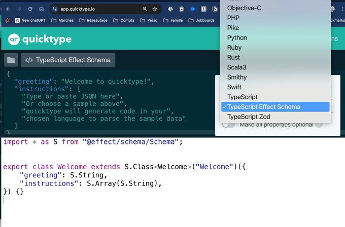Go back in browser history
The width and height of the screenshot is (345, 227).
tap(8, 9)
